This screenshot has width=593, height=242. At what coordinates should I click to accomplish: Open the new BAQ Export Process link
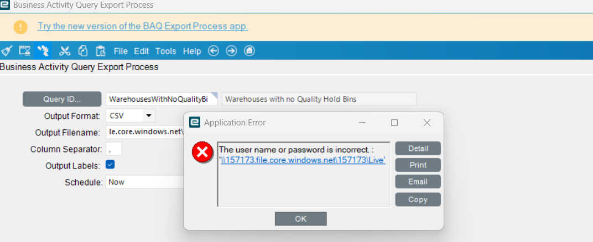143,26
